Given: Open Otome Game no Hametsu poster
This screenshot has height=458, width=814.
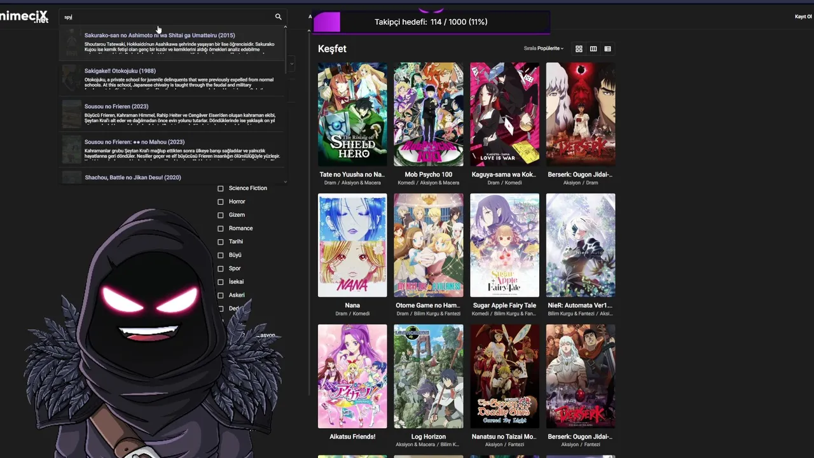Looking at the screenshot, I should 429,245.
